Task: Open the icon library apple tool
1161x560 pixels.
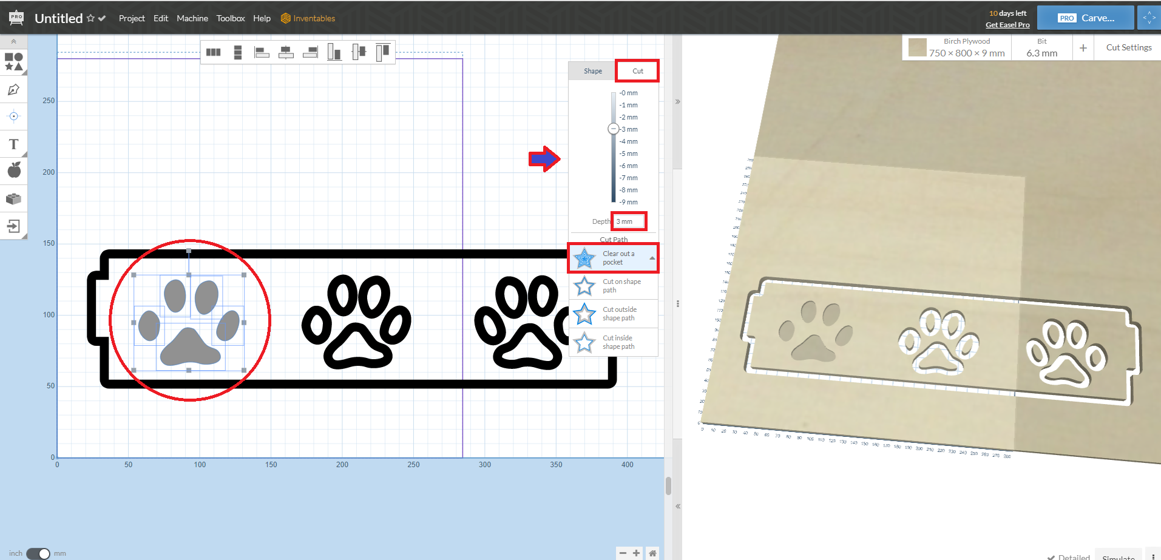Action: coord(14,170)
